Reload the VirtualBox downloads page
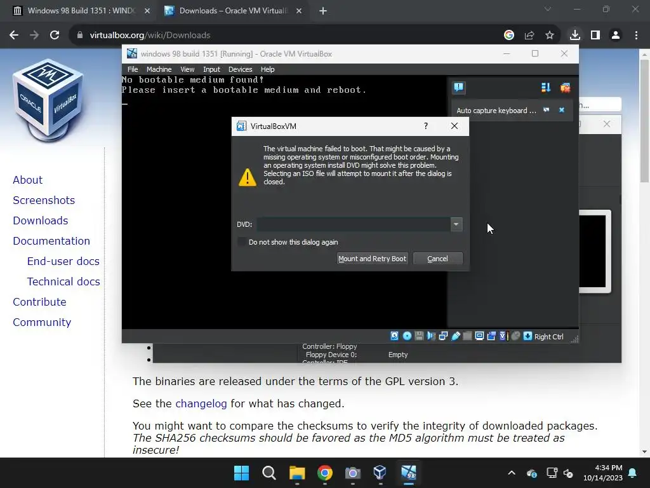650x488 pixels. pyautogui.click(x=55, y=36)
